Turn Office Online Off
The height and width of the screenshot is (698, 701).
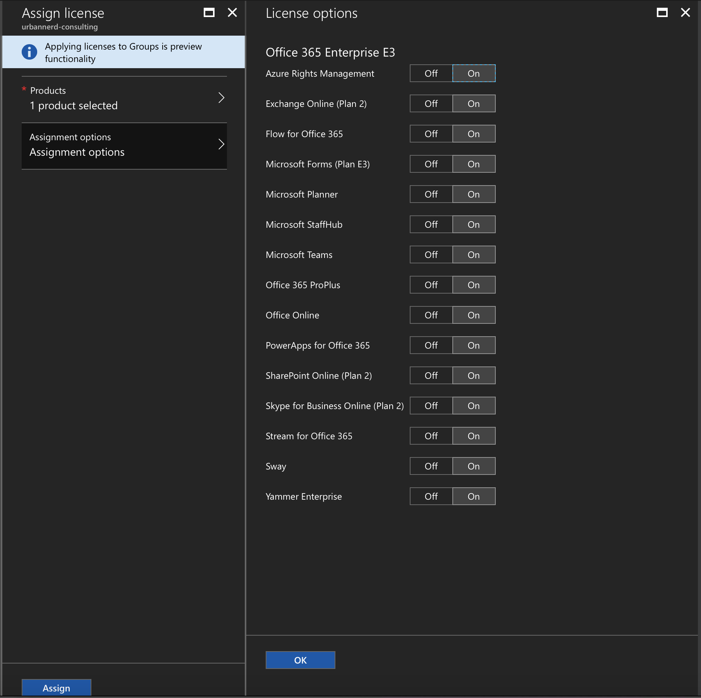[431, 315]
